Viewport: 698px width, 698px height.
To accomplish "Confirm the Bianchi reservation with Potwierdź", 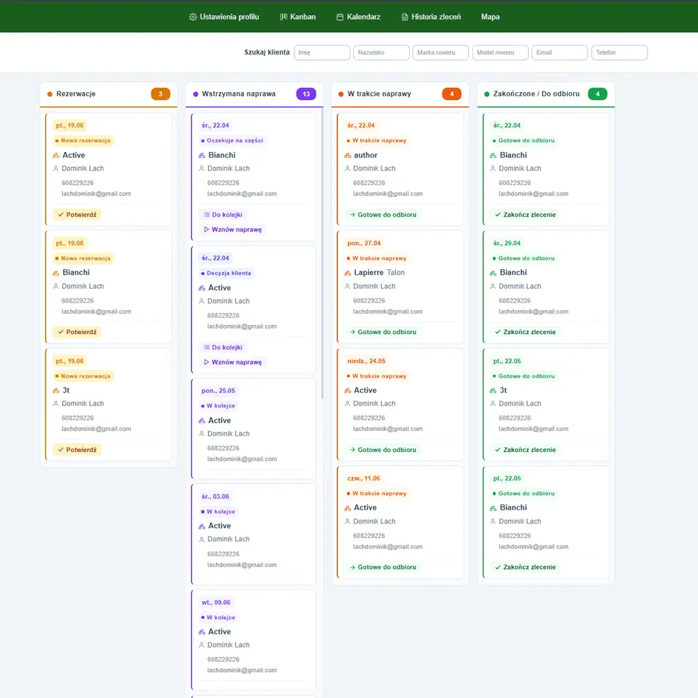I will 77,332.
